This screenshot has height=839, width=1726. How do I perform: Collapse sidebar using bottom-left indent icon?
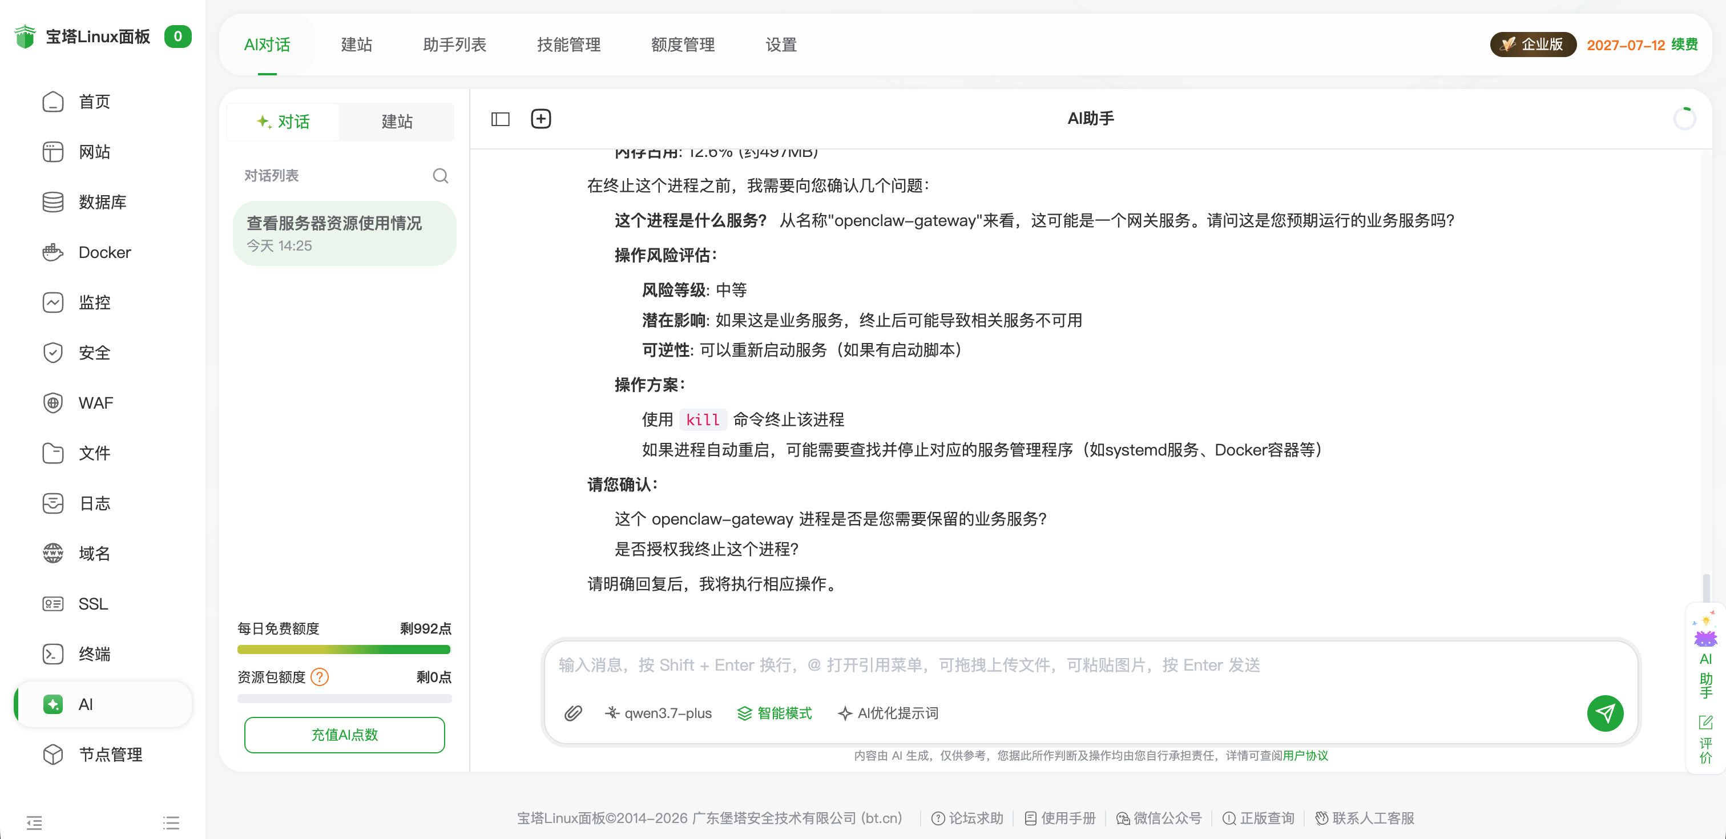click(x=34, y=823)
